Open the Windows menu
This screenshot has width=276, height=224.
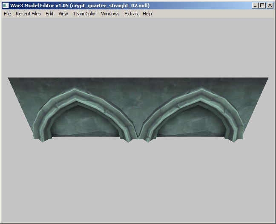click(110, 14)
